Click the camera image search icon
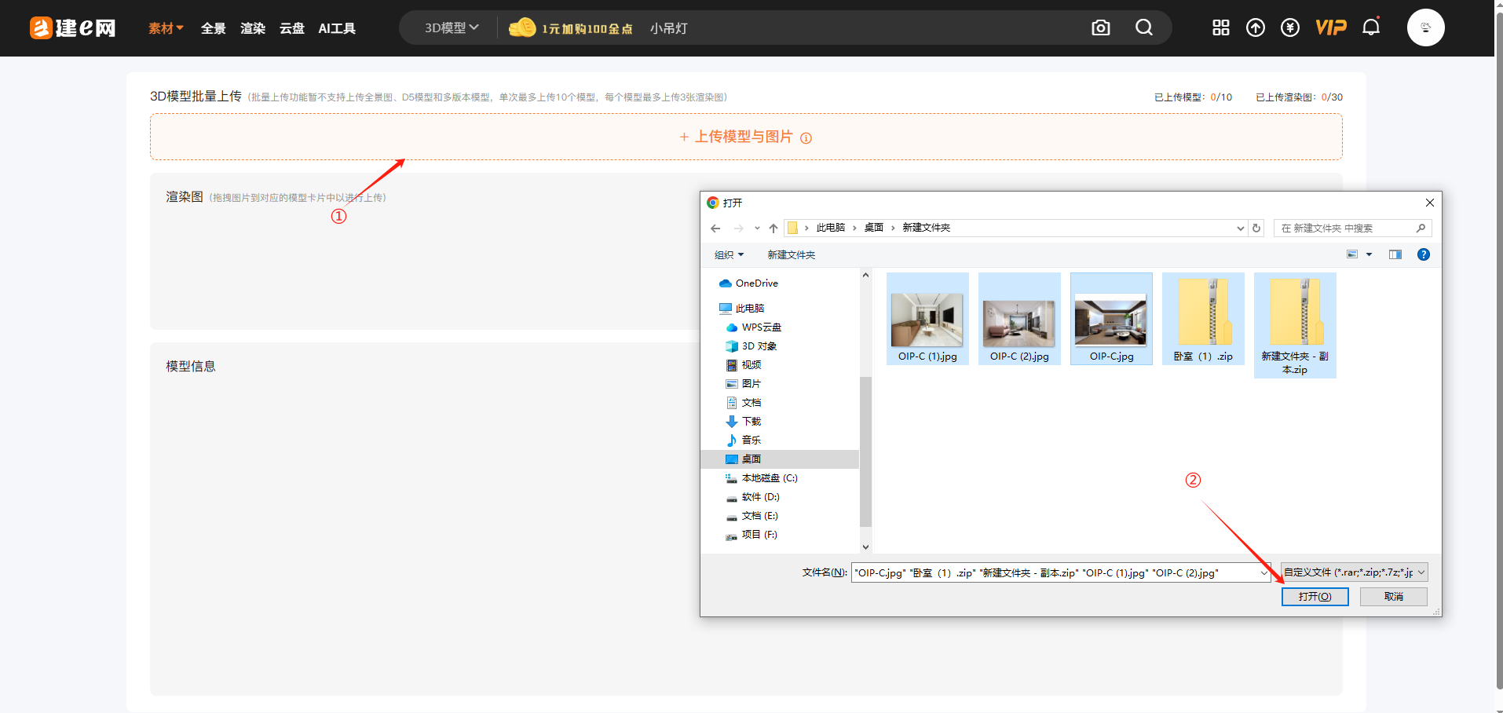 [x=1101, y=28]
